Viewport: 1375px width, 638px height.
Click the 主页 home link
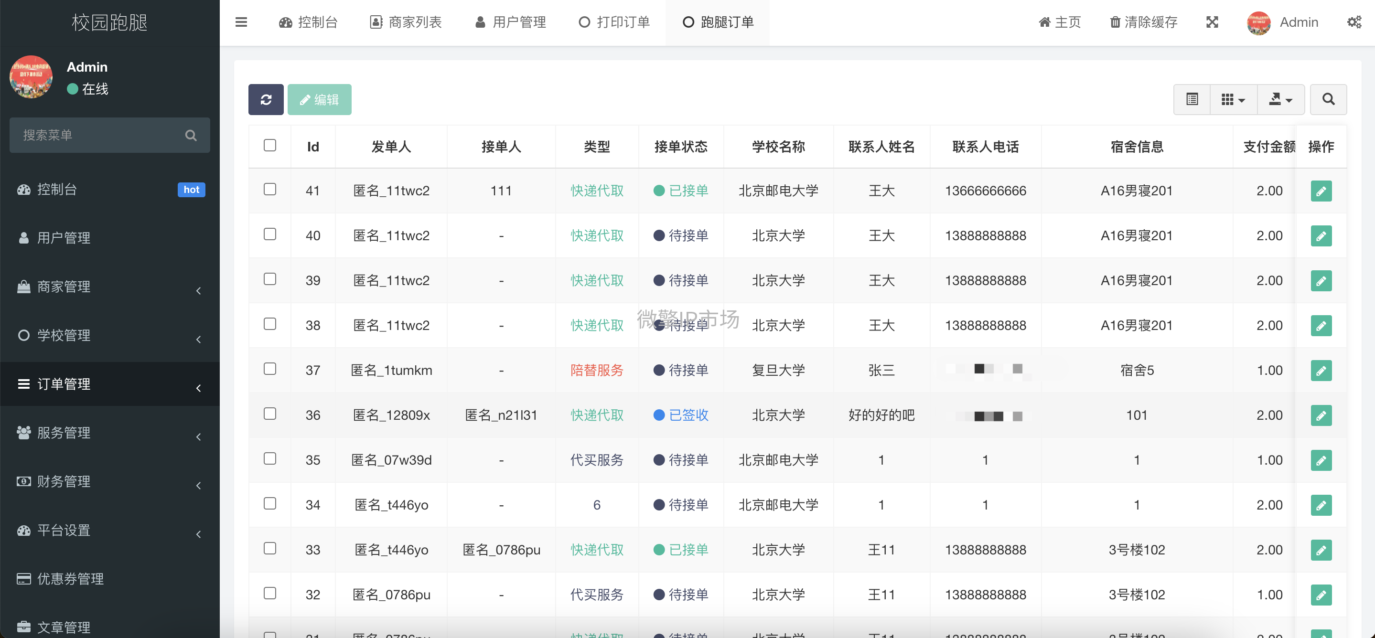pyautogui.click(x=1060, y=22)
